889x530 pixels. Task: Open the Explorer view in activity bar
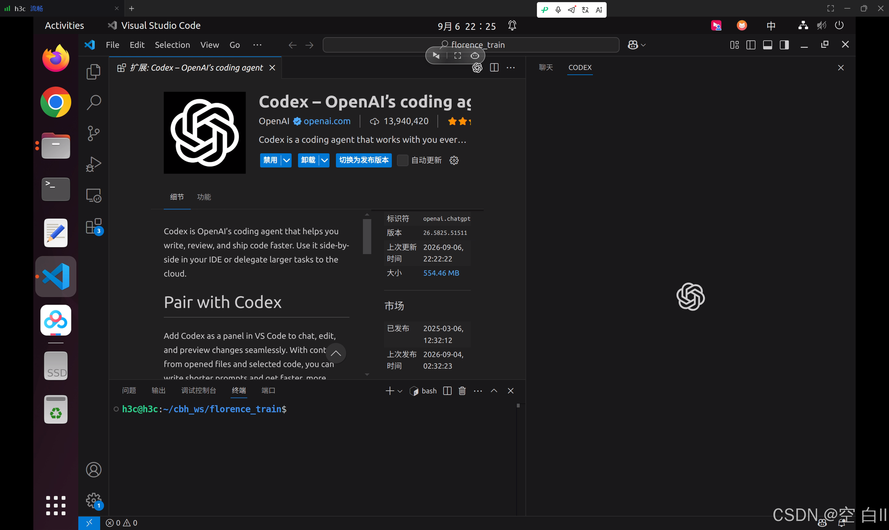click(x=94, y=72)
